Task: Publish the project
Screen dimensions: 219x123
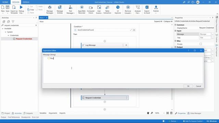Action: [156, 10]
